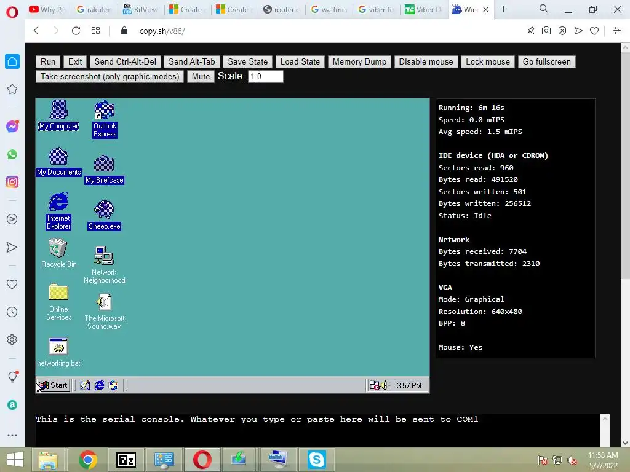Select the Network Neighborhood desktop icon
The width and height of the screenshot is (630, 472).
point(104,265)
